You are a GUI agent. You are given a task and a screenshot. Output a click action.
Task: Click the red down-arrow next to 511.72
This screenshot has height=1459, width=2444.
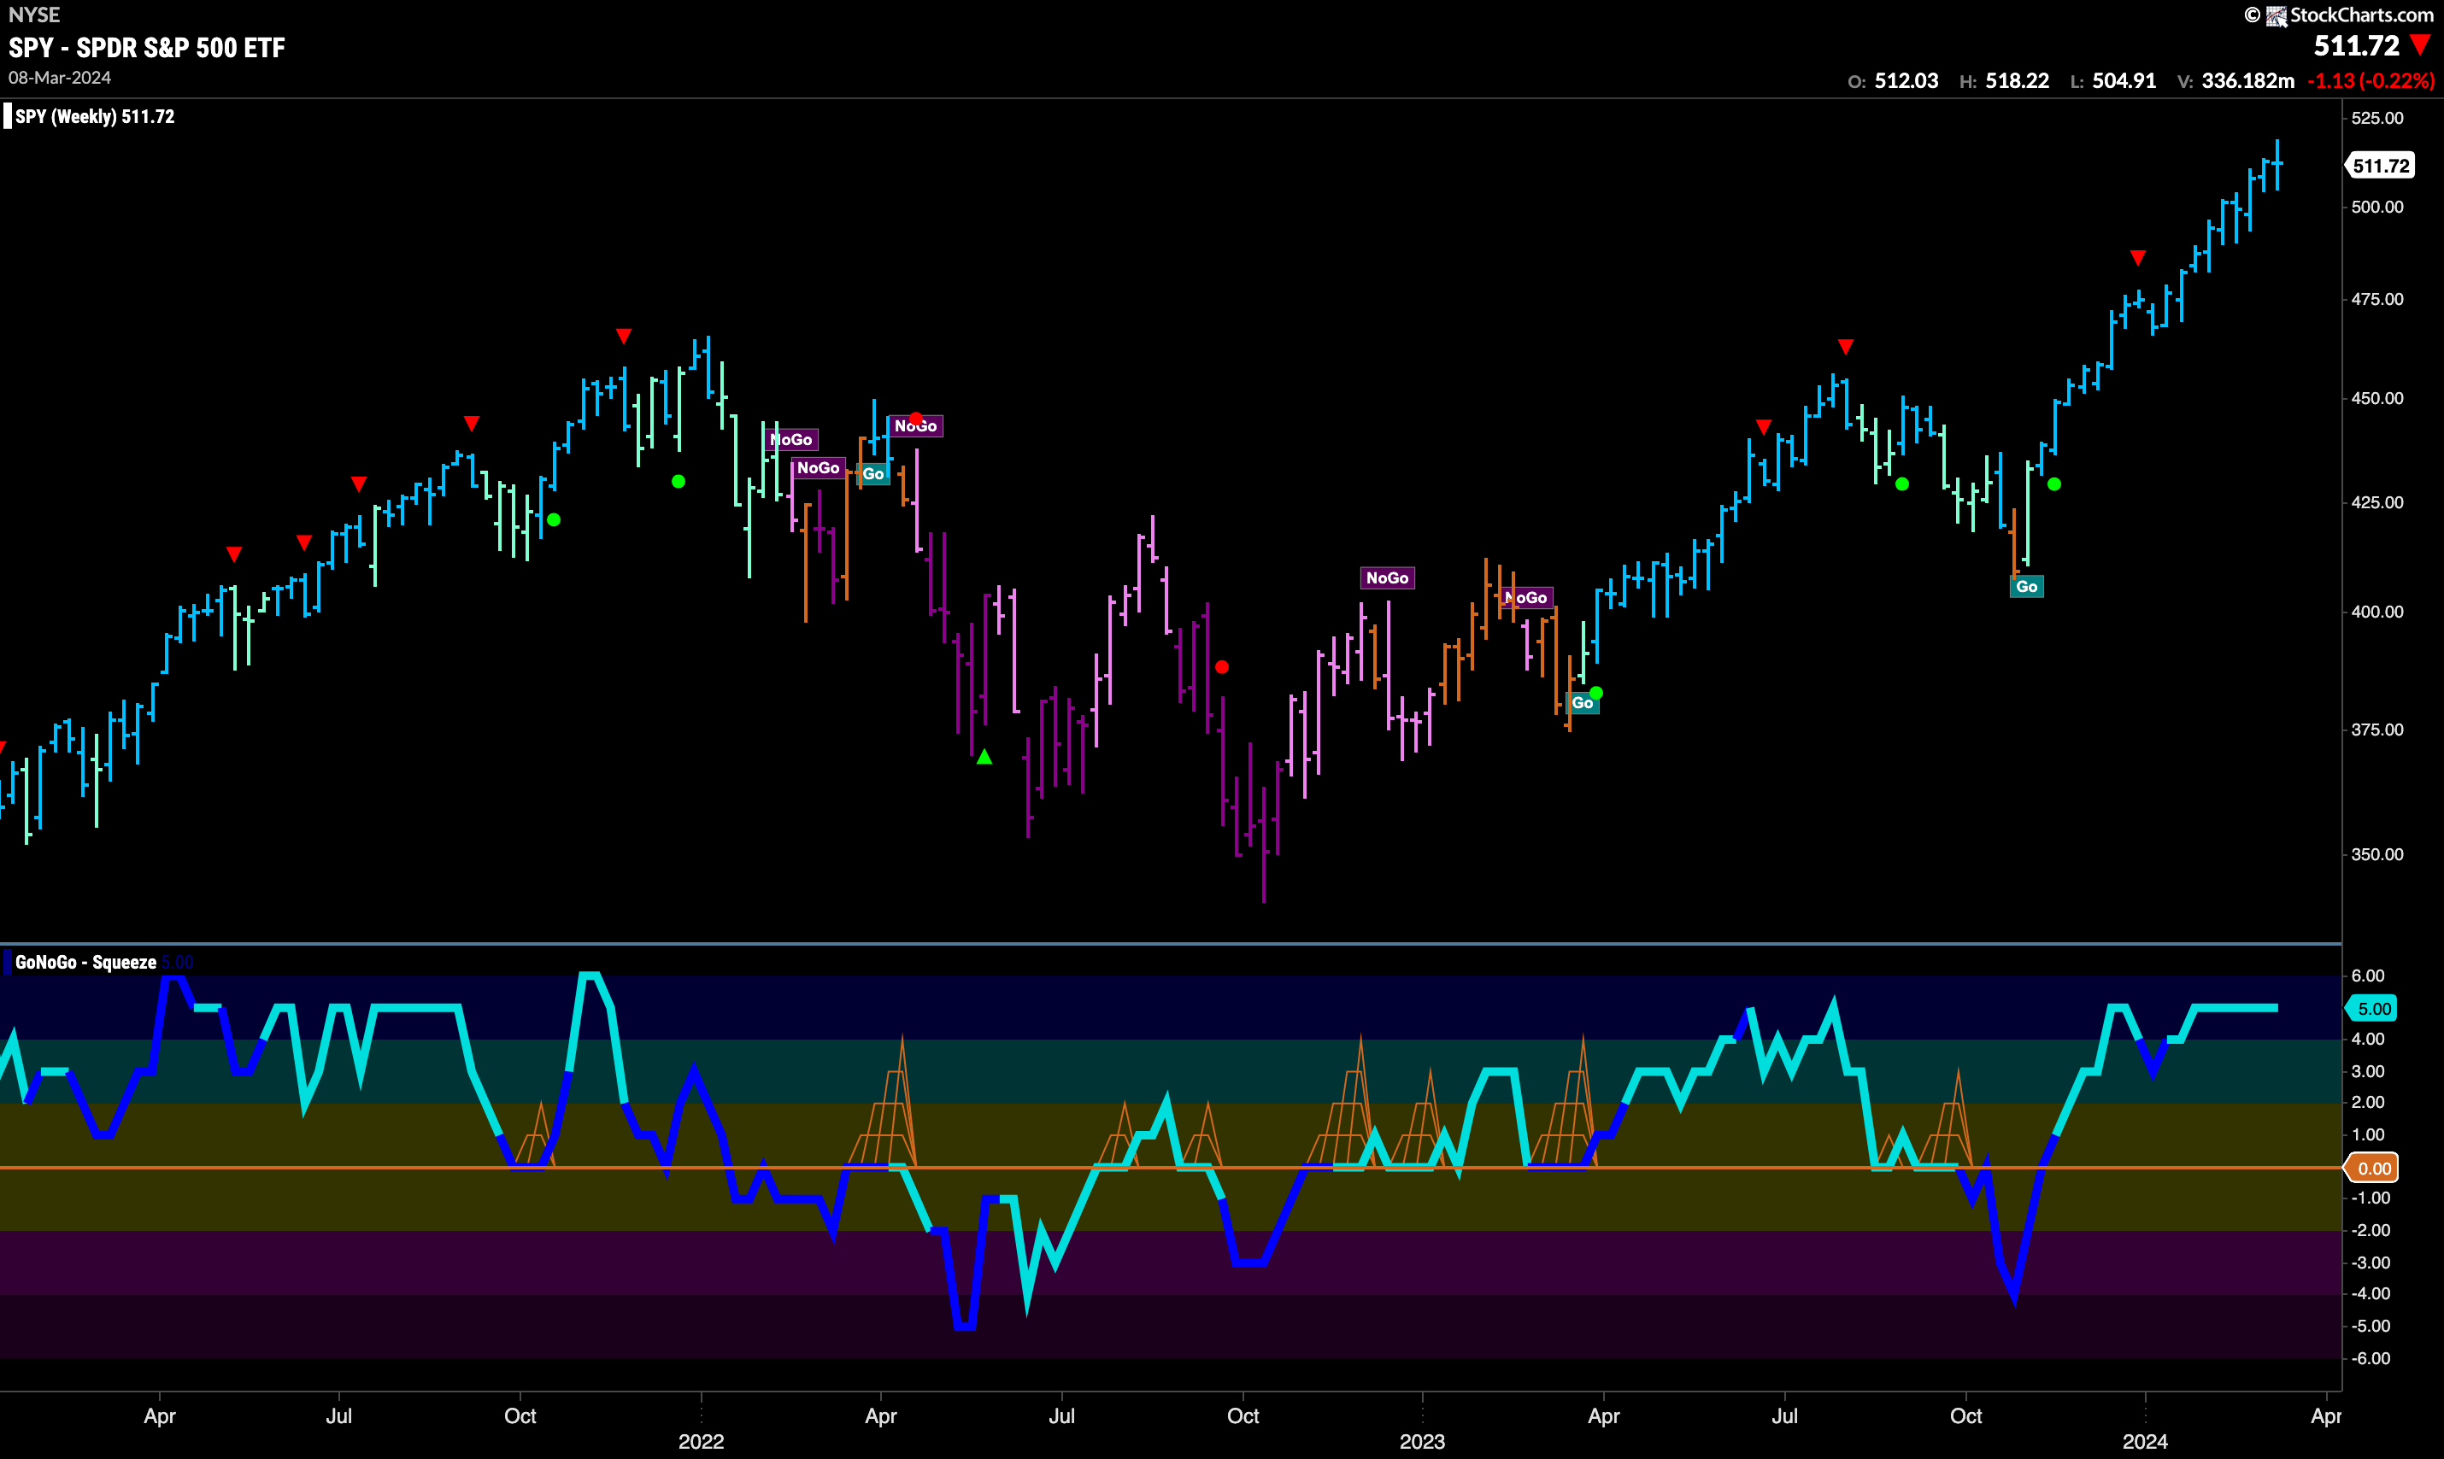point(2420,45)
